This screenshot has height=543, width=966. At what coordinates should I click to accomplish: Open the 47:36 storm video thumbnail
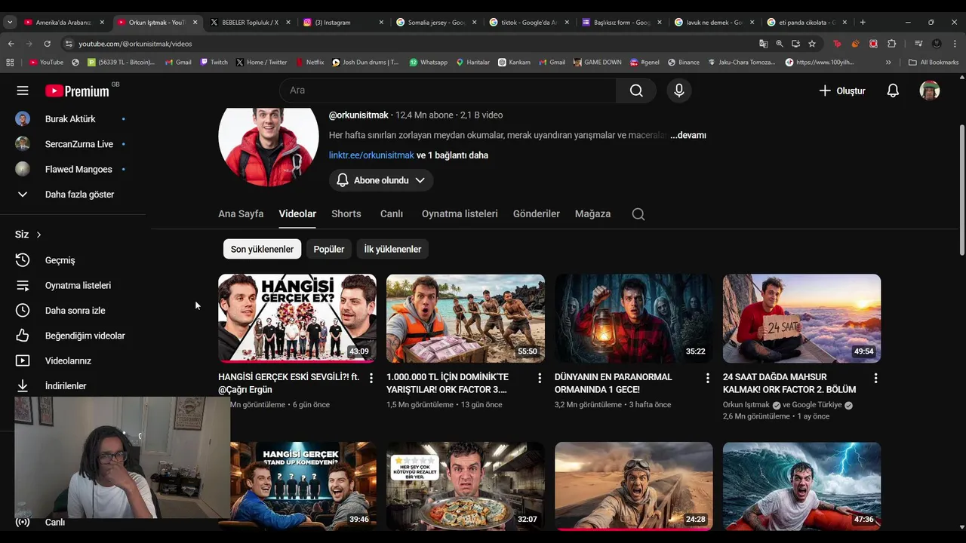click(x=801, y=486)
